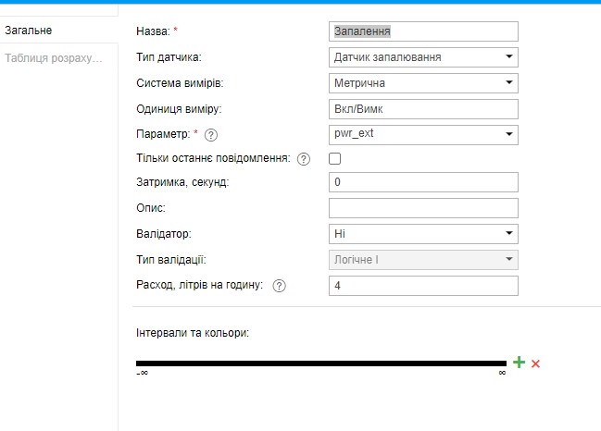This screenshot has height=431, width=601.
Task: Focus the Назва input field
Action: click(423, 31)
